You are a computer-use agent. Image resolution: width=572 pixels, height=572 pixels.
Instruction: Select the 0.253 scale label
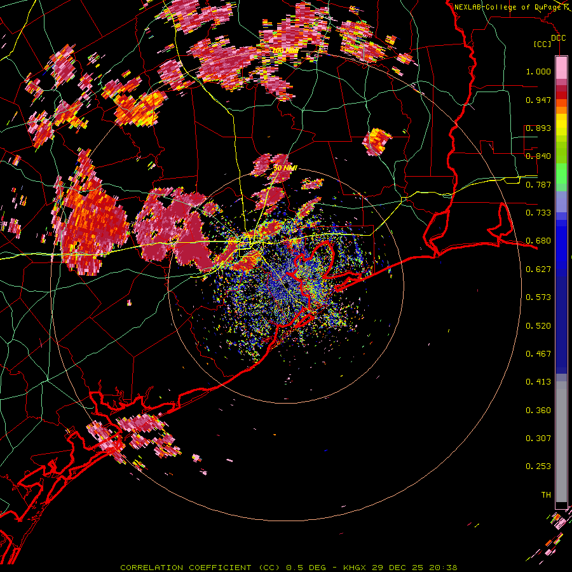tap(538, 466)
